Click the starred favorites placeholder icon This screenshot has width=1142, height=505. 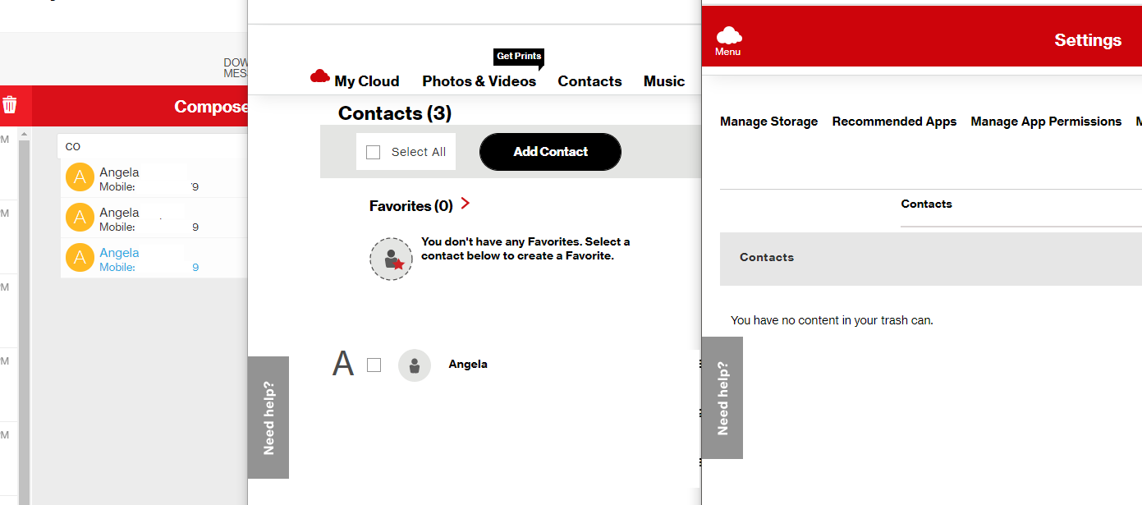pyautogui.click(x=391, y=259)
